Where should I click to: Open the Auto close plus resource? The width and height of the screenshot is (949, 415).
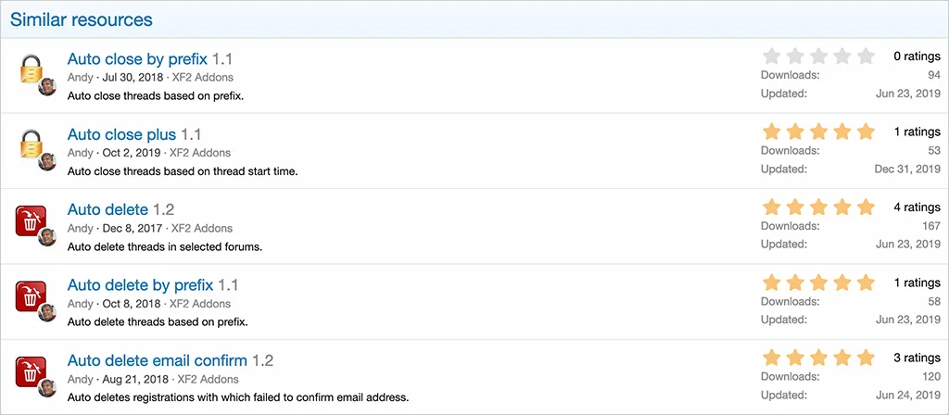[121, 135]
